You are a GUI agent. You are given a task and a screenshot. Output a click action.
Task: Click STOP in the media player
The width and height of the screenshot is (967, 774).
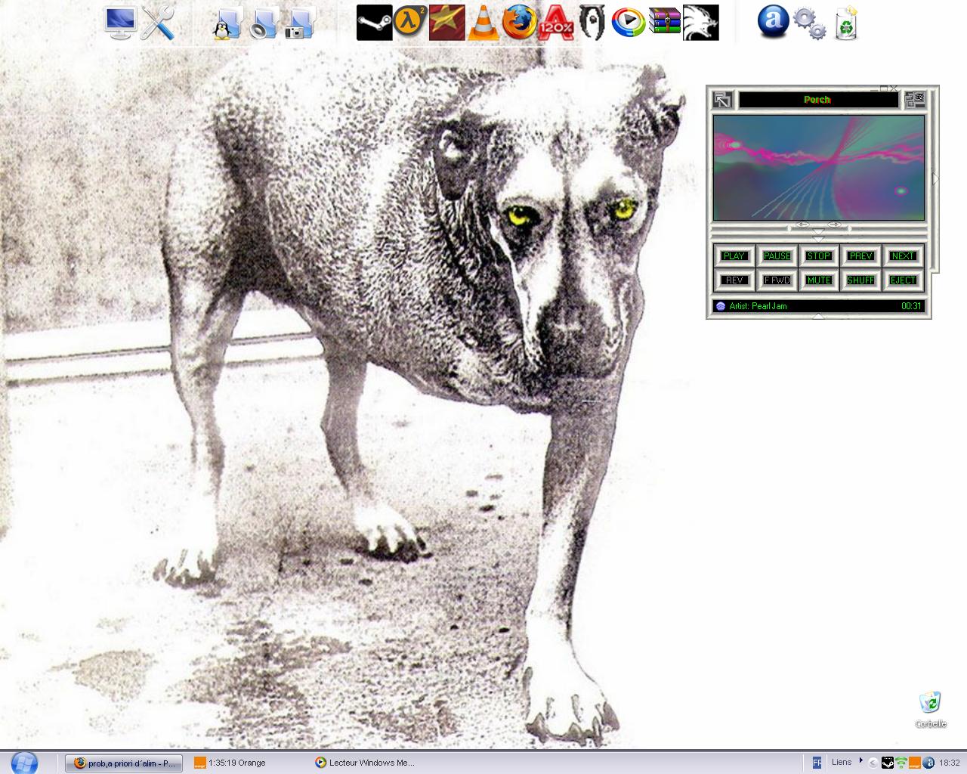(819, 256)
